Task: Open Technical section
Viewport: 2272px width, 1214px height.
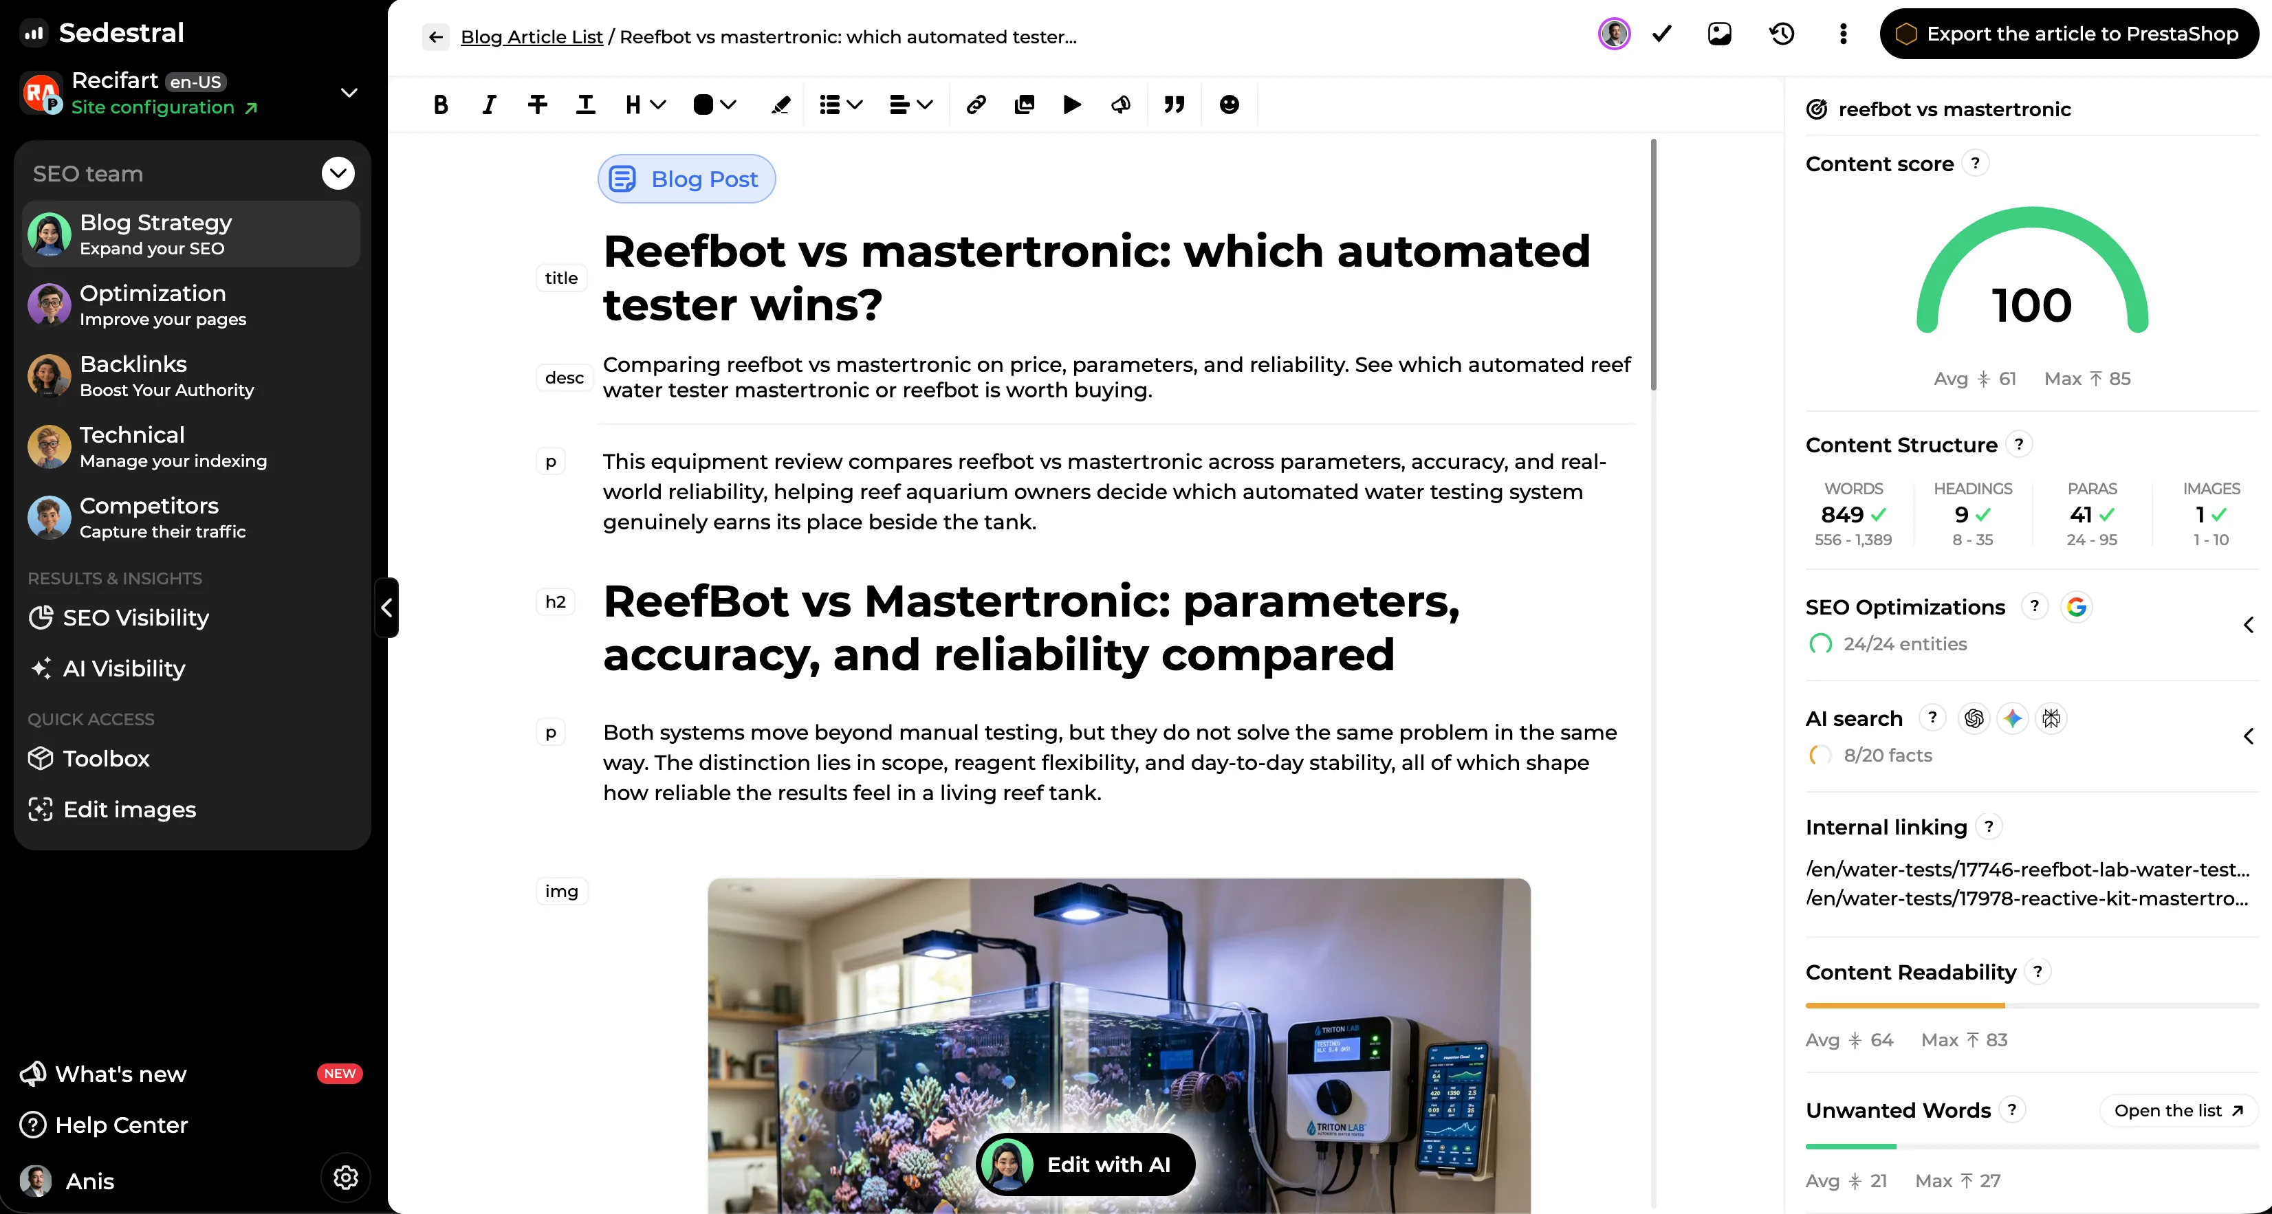Action: 191,447
